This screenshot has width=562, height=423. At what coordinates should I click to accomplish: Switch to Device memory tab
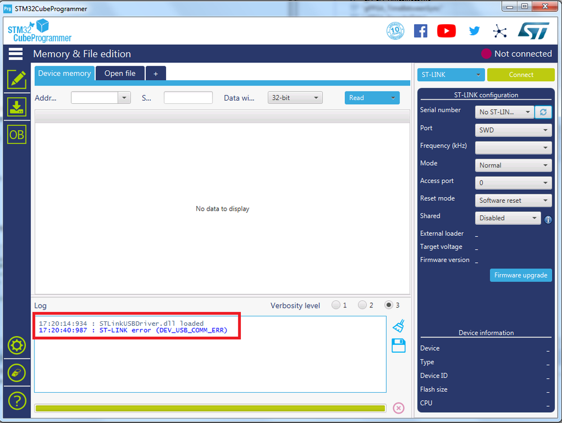pyautogui.click(x=65, y=74)
